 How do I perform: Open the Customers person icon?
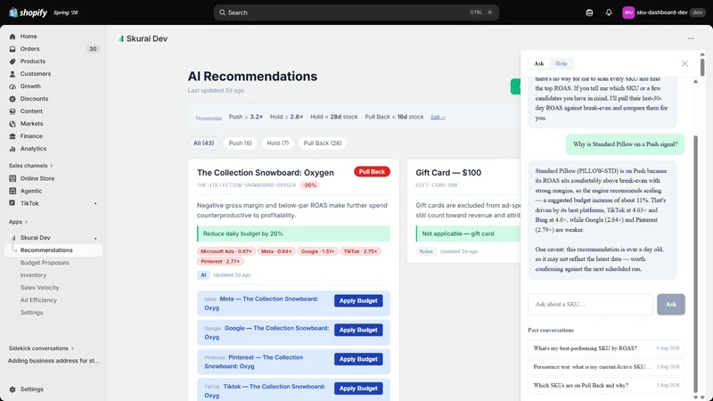point(12,74)
